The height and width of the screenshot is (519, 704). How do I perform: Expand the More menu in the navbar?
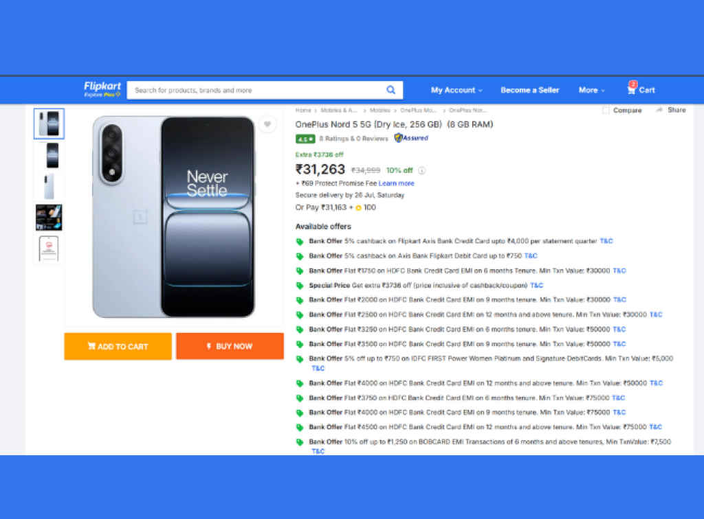click(591, 90)
